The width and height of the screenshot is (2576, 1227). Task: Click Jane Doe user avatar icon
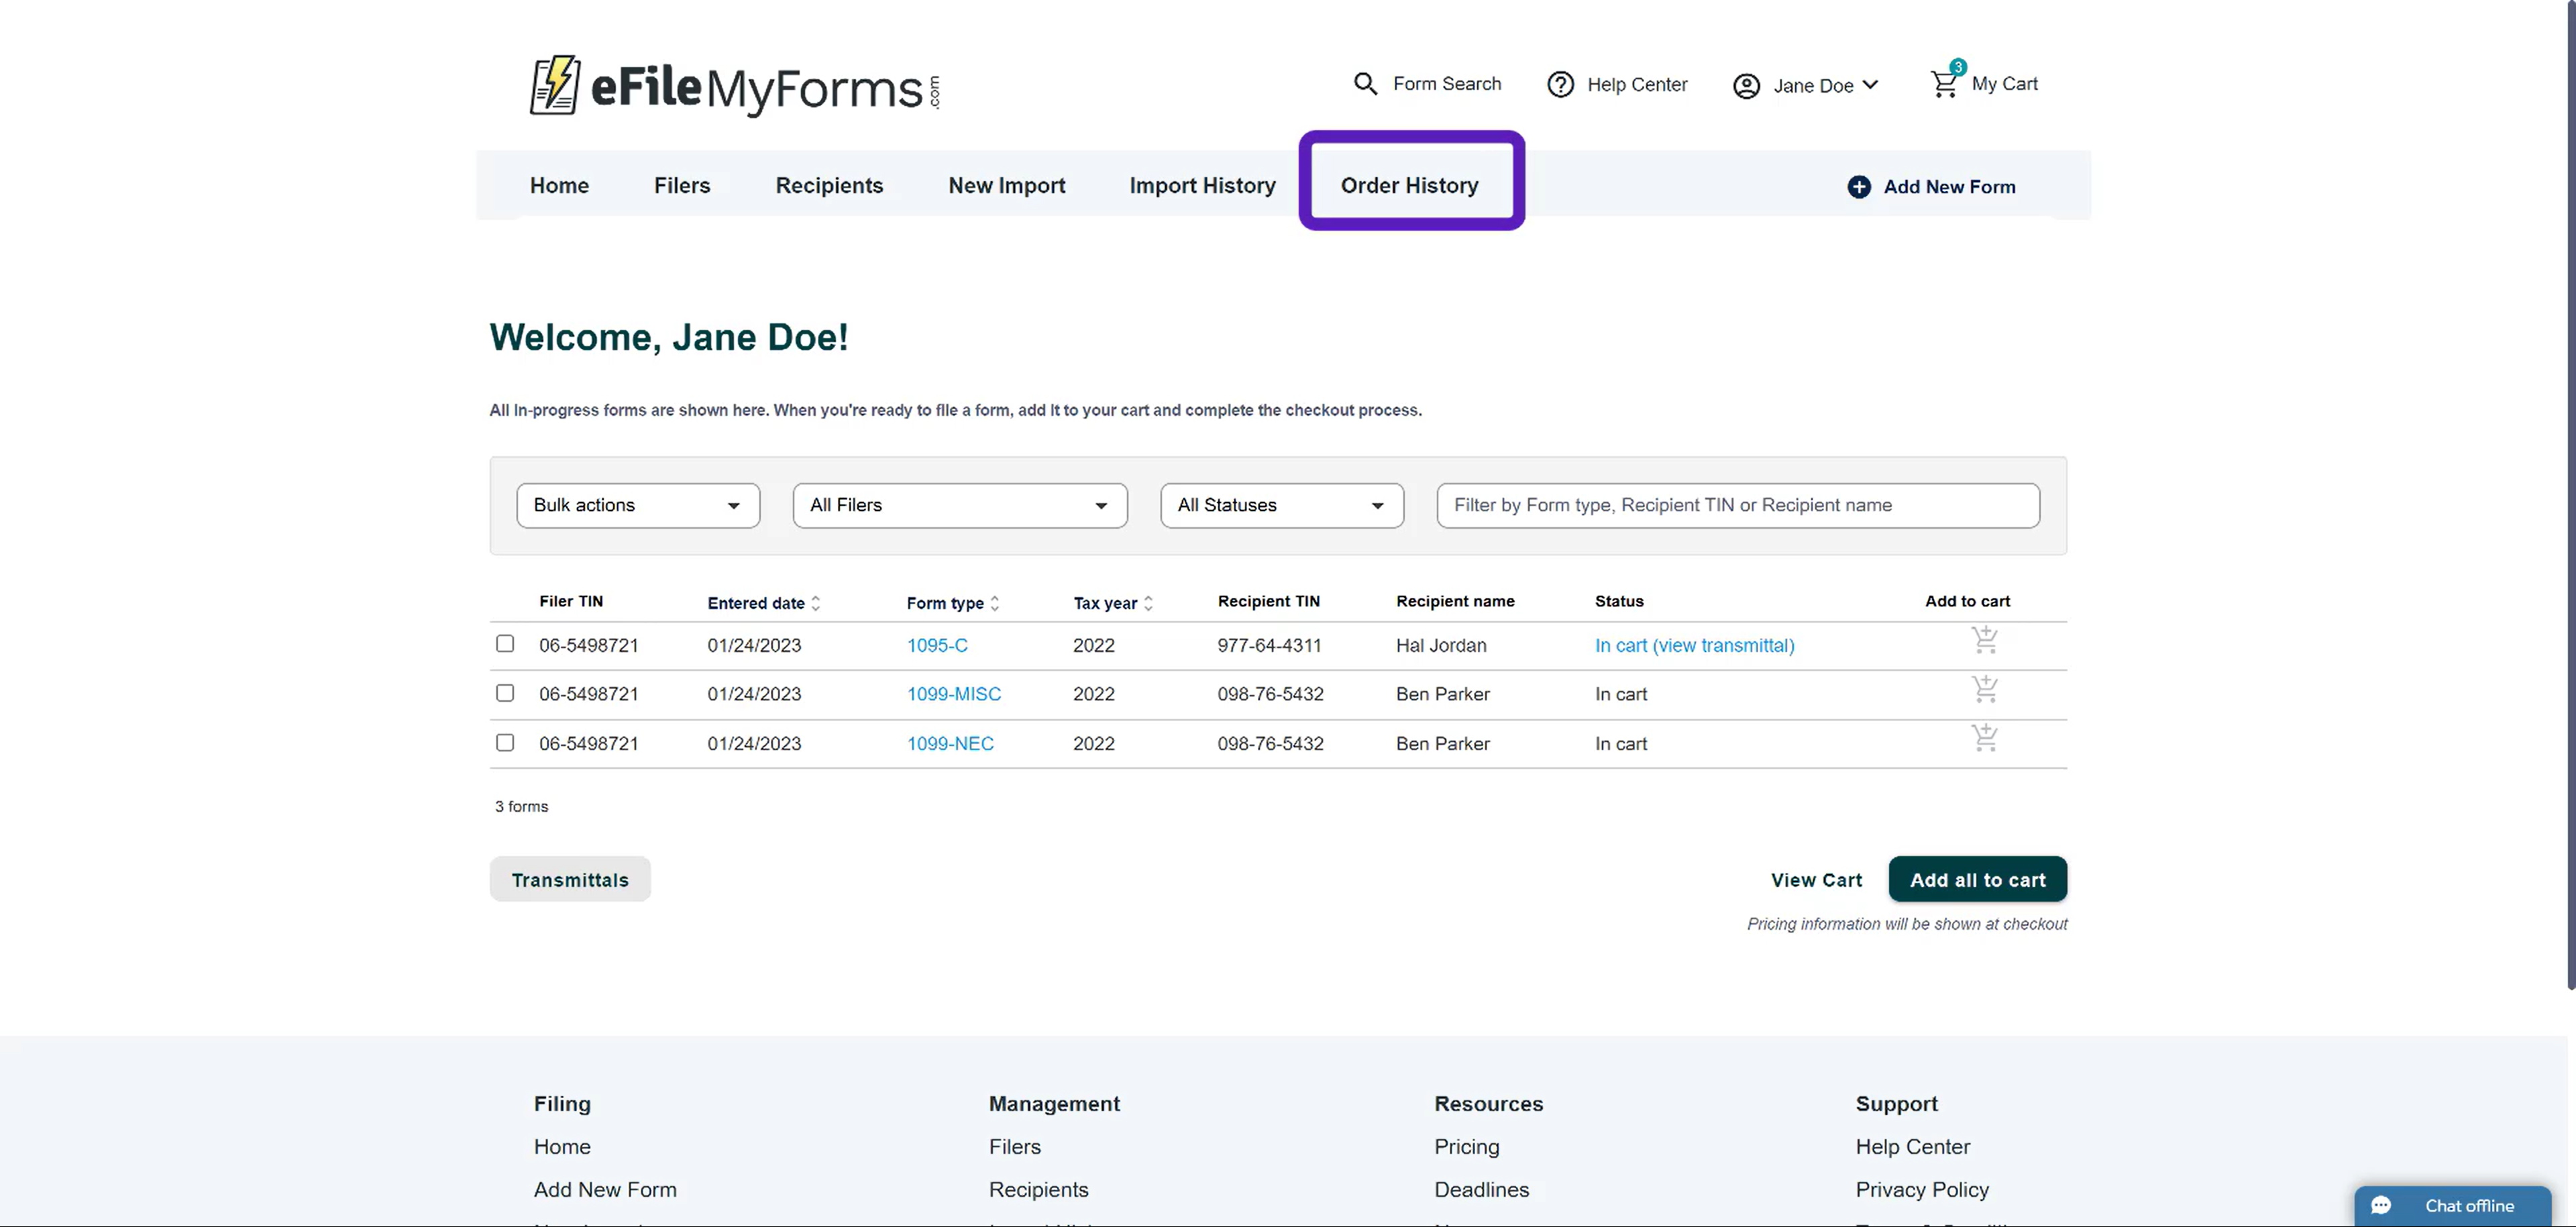tap(1746, 86)
